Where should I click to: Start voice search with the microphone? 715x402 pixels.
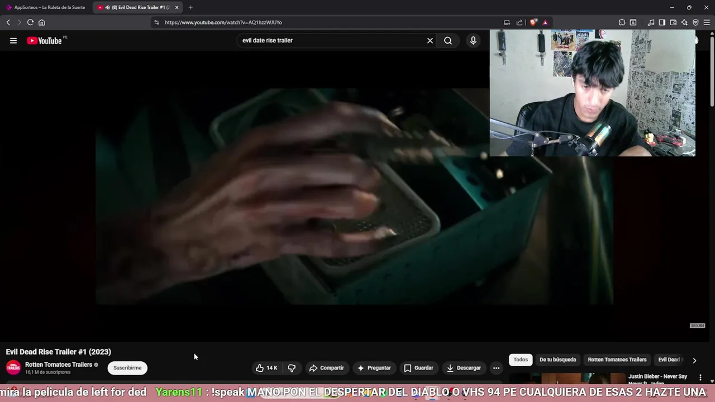473,40
